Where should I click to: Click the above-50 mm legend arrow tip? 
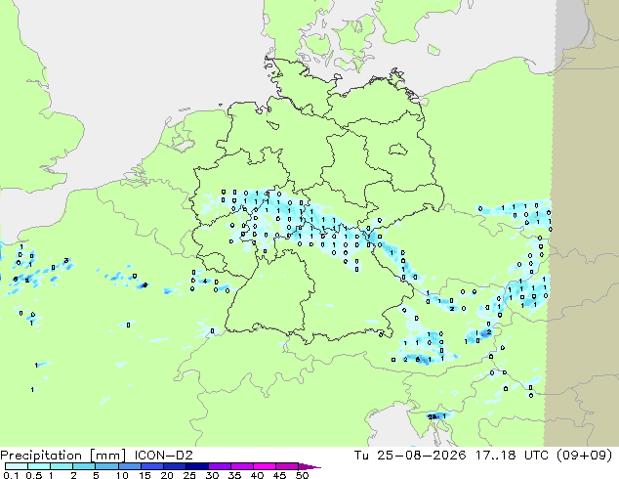coord(309,466)
